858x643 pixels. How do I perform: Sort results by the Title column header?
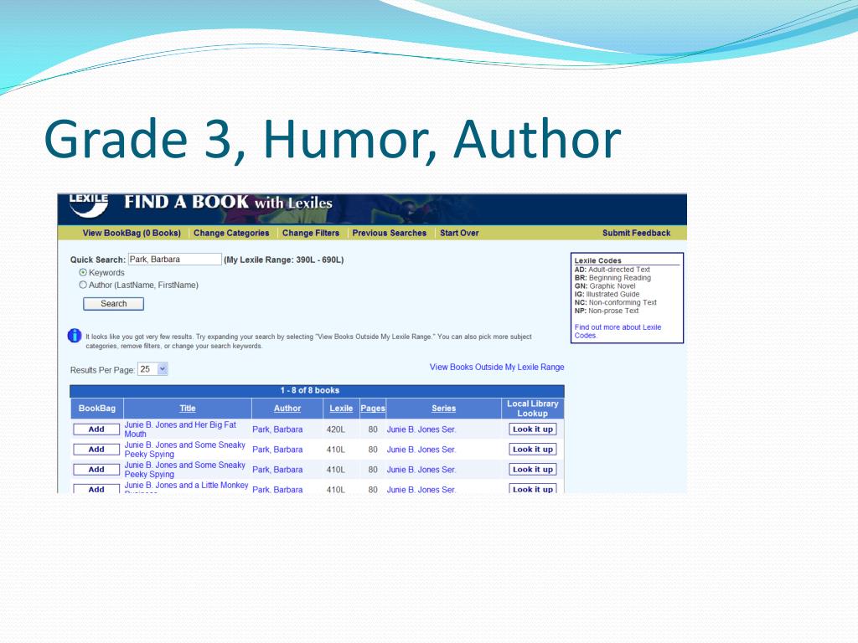click(x=188, y=409)
